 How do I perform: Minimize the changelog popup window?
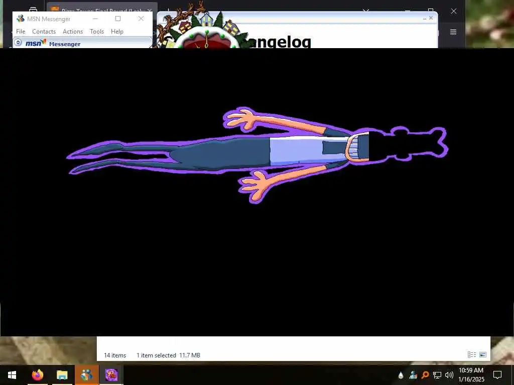tap(425, 19)
